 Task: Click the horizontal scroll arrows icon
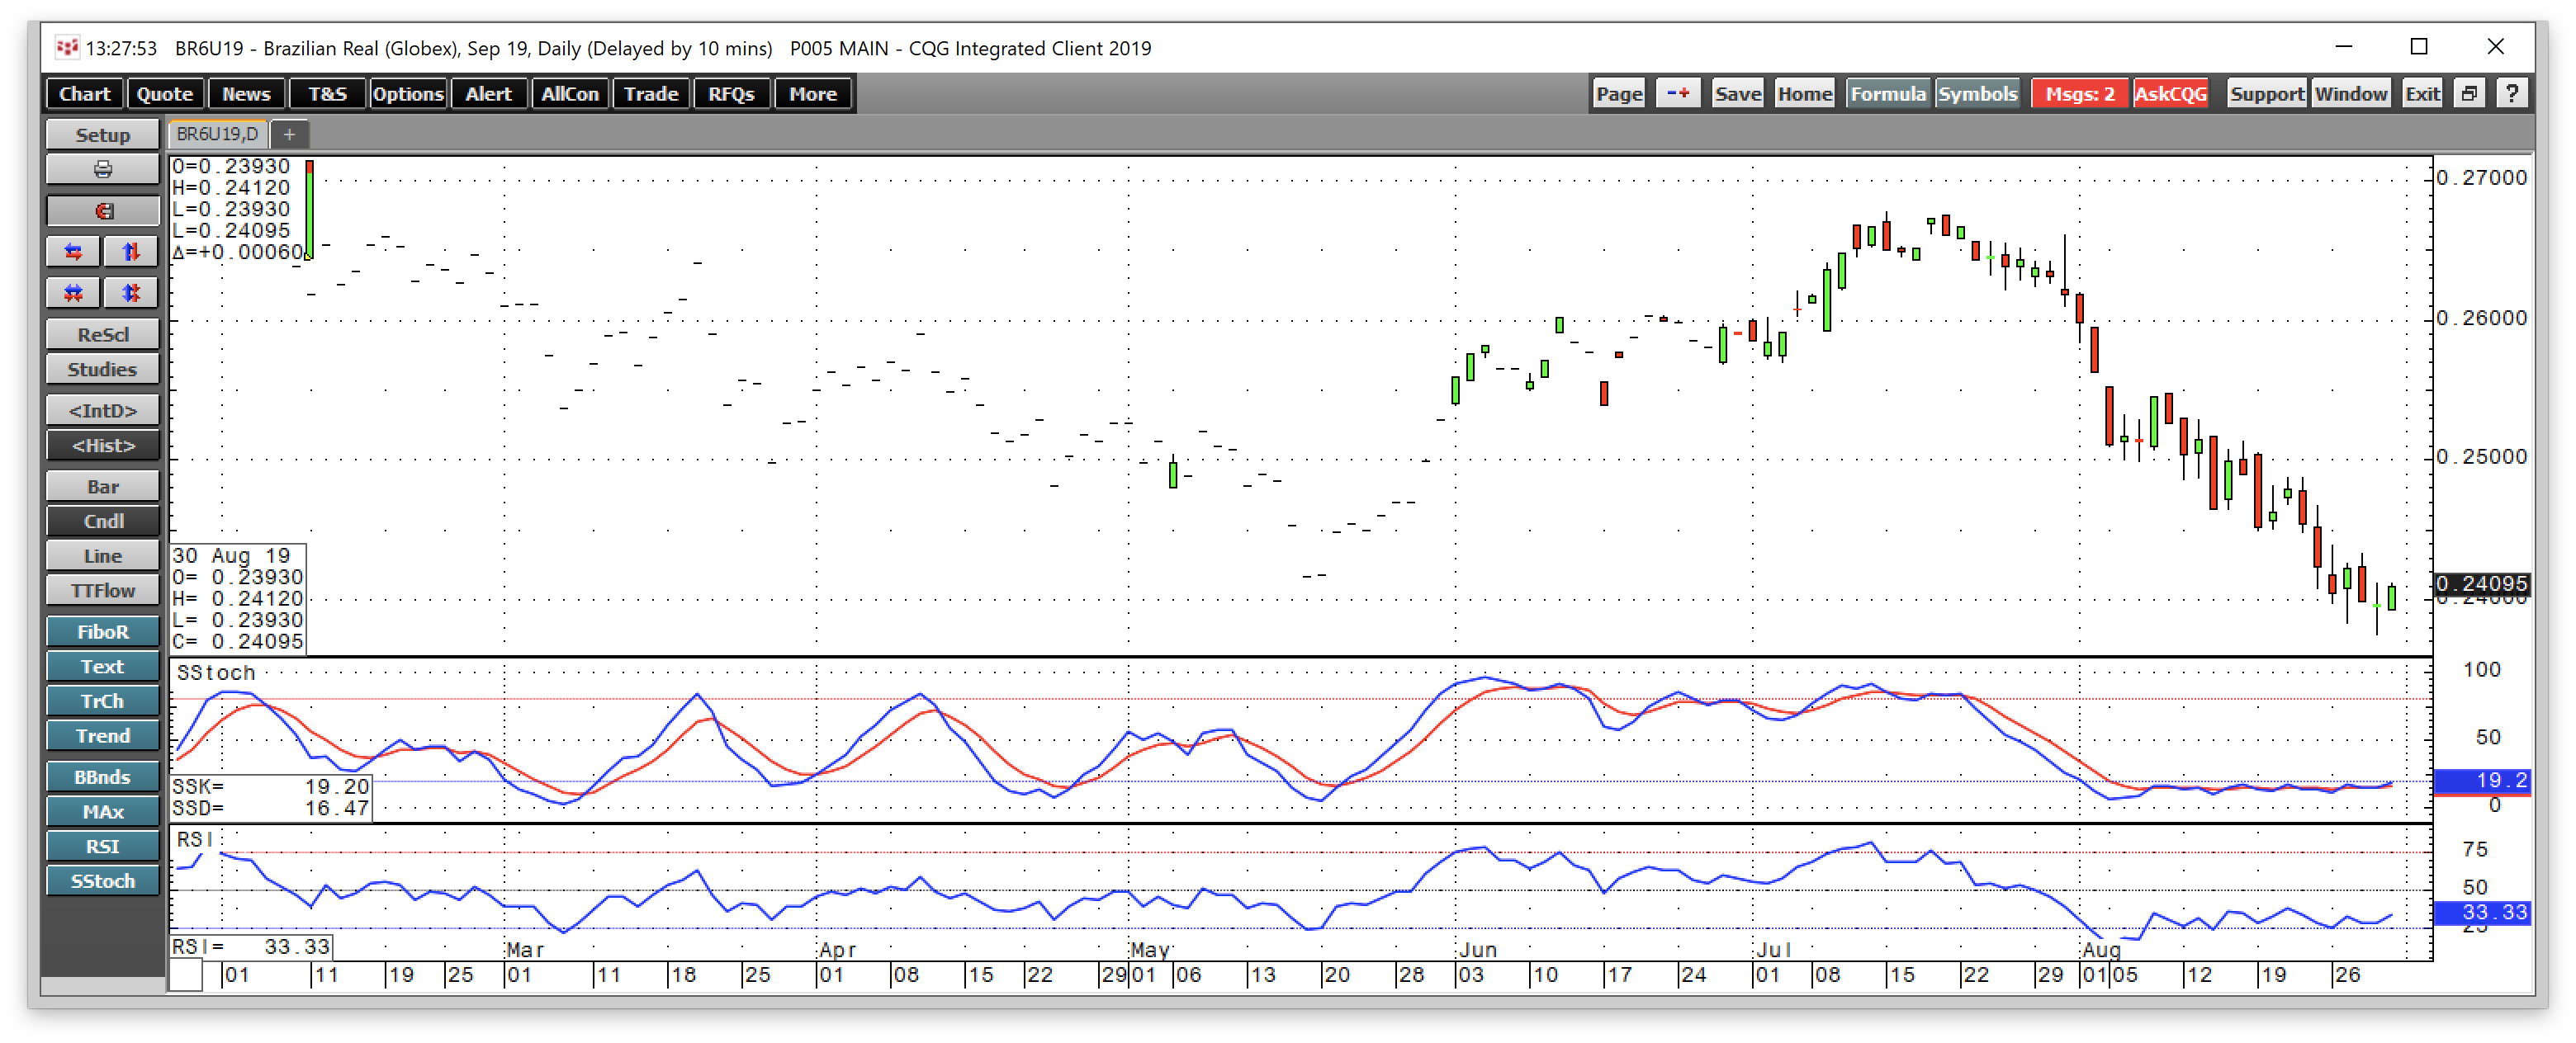(x=73, y=251)
